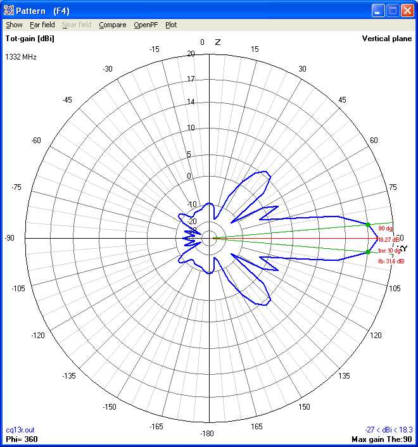Open the Show menu

click(14, 25)
